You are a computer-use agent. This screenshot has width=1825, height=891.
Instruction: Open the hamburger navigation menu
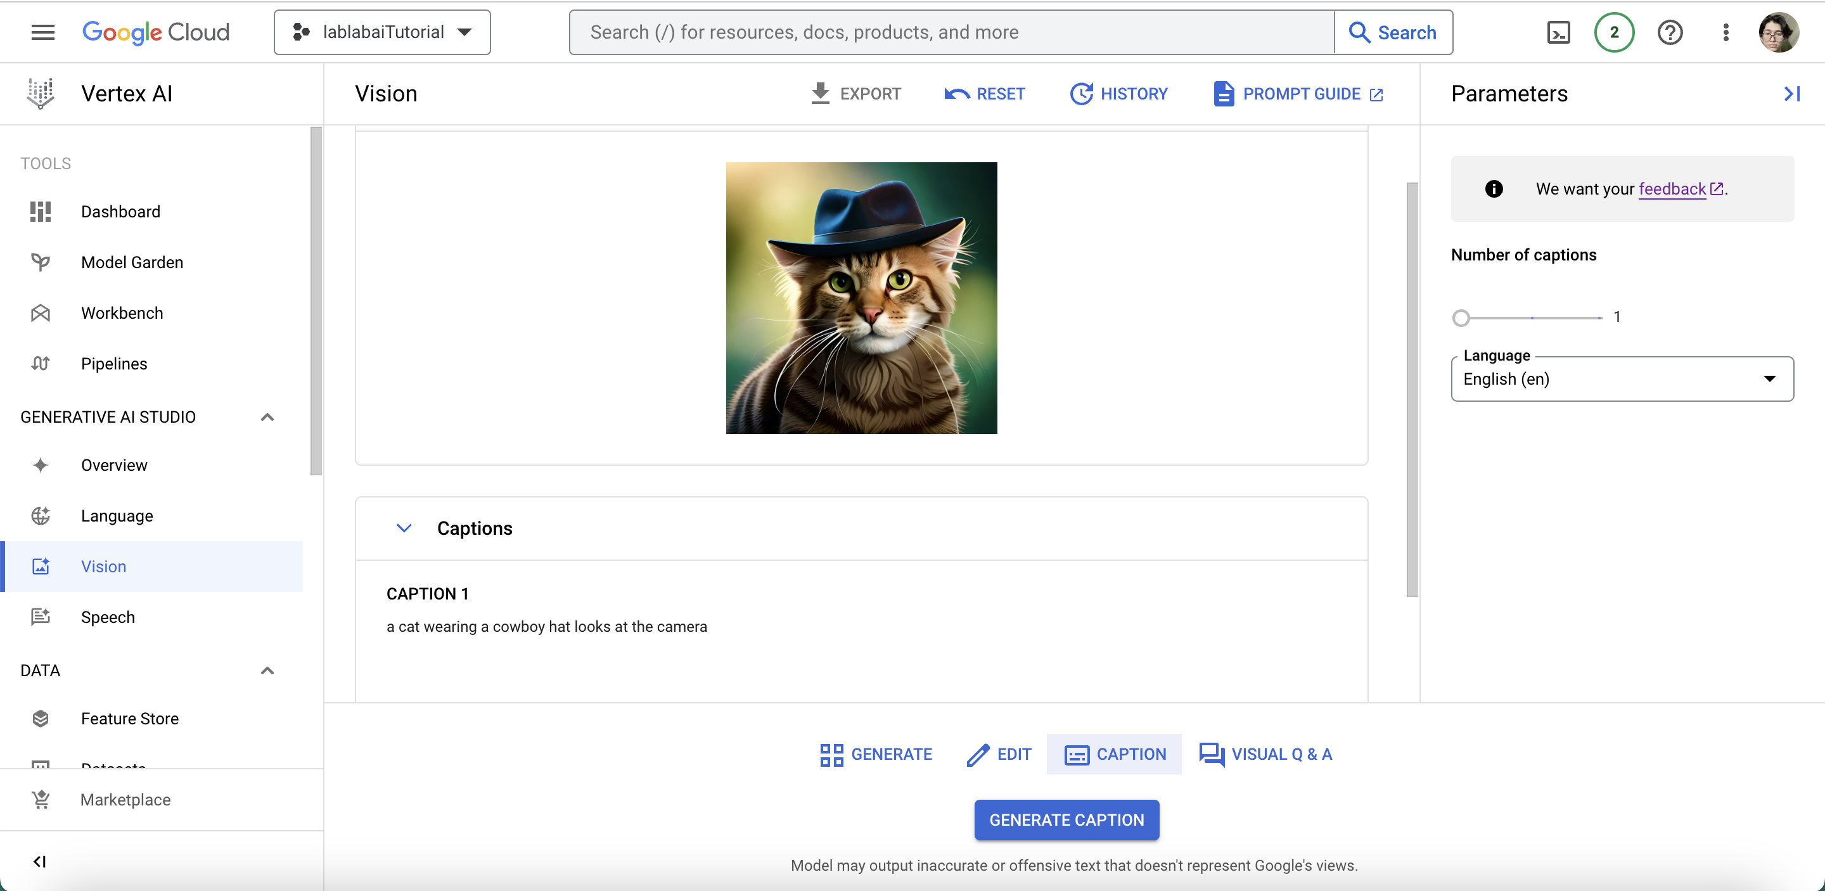42,32
